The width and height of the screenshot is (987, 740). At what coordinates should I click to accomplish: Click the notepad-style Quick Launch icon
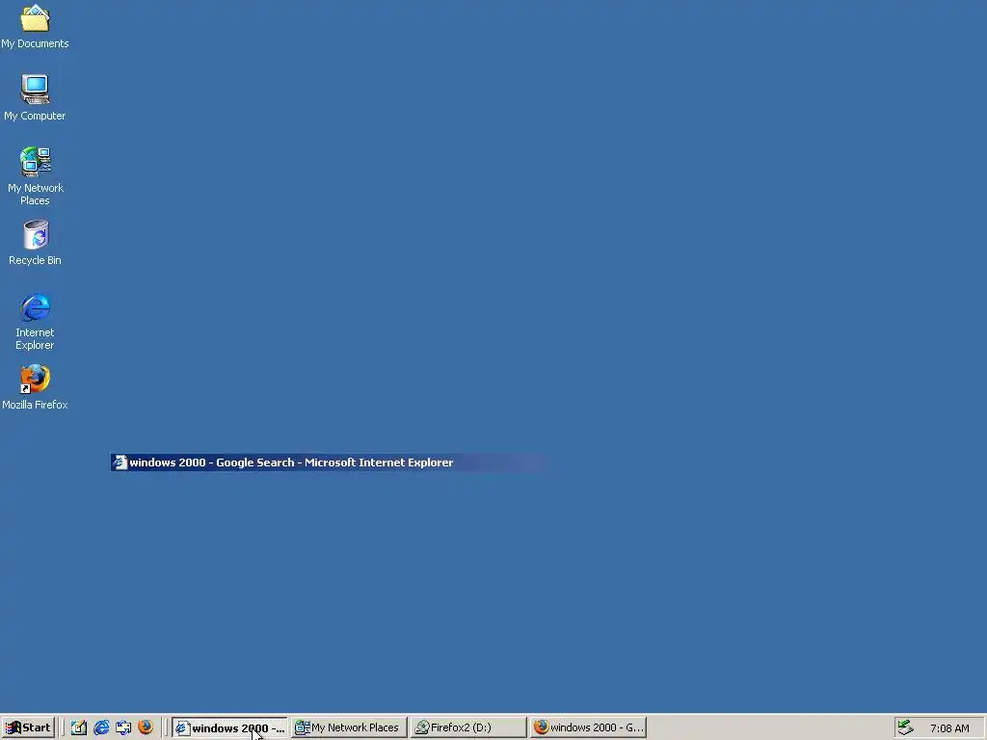pos(79,727)
